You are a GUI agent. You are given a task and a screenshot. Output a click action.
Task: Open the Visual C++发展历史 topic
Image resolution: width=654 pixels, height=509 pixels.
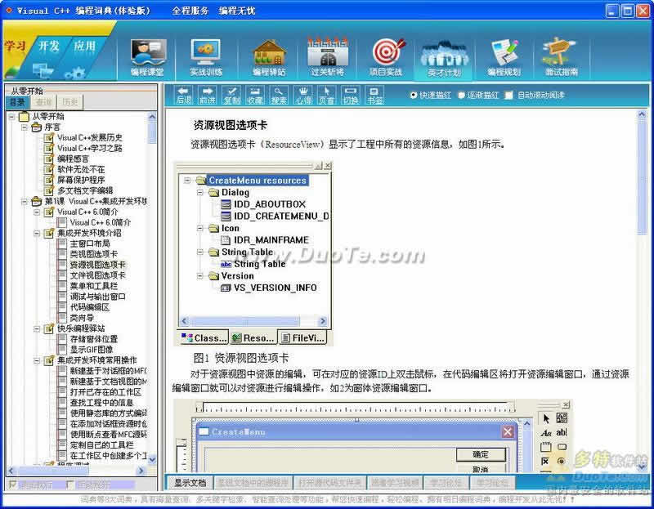coord(90,137)
